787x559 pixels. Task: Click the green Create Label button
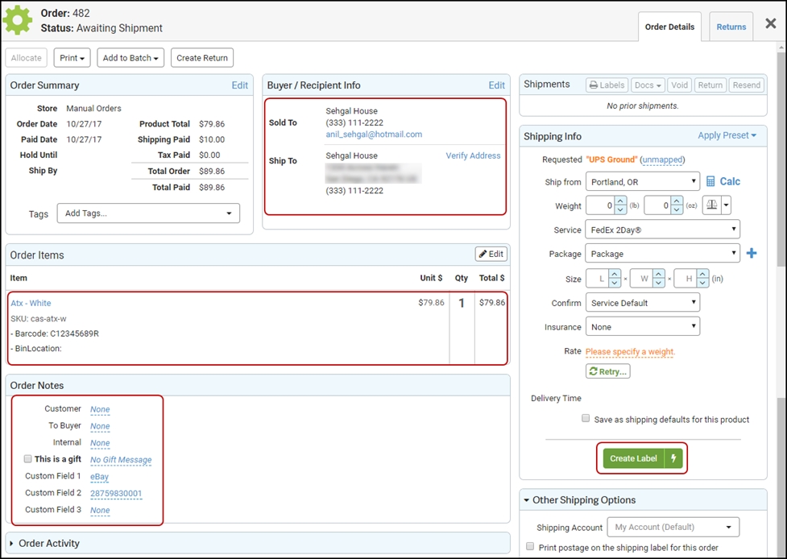633,458
